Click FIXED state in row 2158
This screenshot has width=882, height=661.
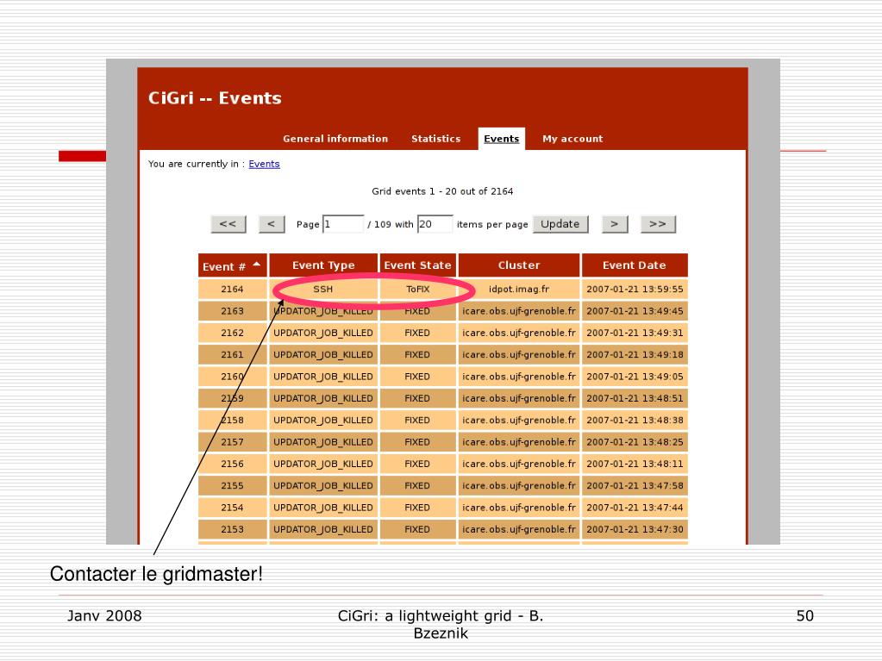pyautogui.click(x=417, y=420)
